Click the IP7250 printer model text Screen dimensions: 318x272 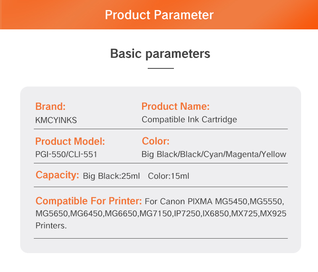click(187, 213)
